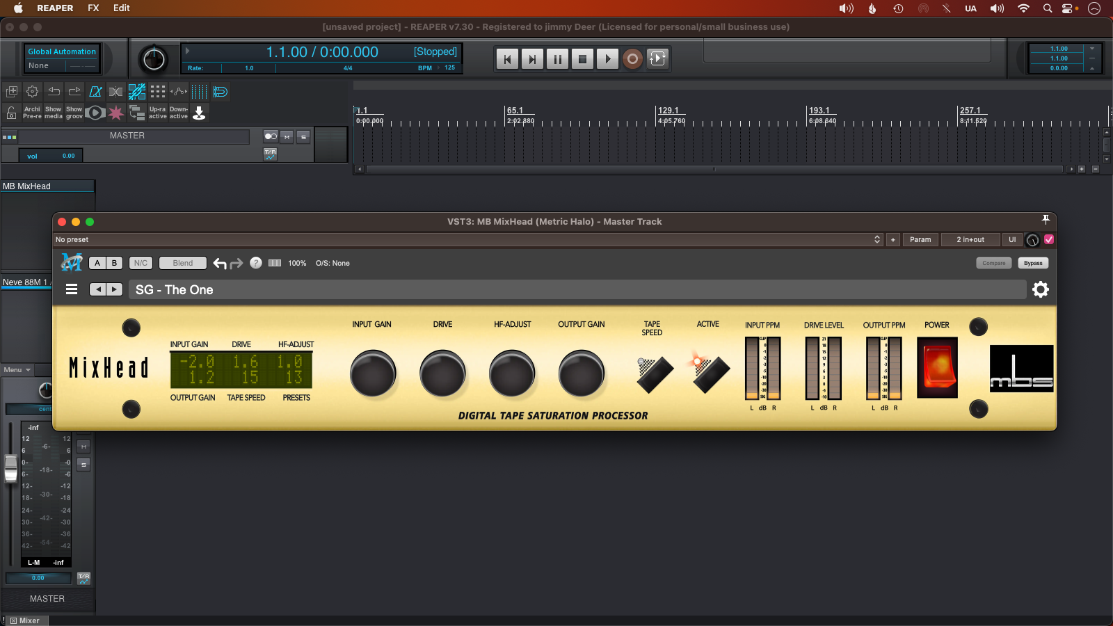This screenshot has width=1113, height=626.
Task: Toggle the MixHead FX enabled checkbox
Action: pyautogui.click(x=1049, y=239)
